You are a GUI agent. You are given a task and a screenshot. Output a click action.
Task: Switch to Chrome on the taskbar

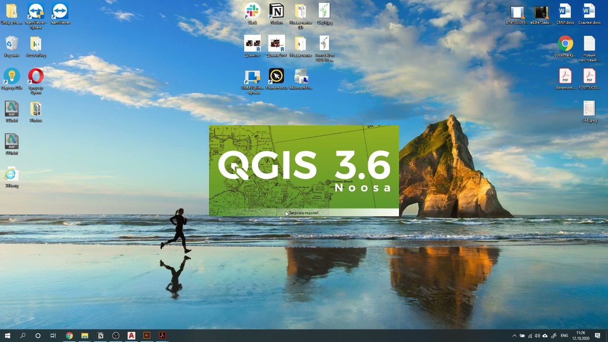coord(69,335)
